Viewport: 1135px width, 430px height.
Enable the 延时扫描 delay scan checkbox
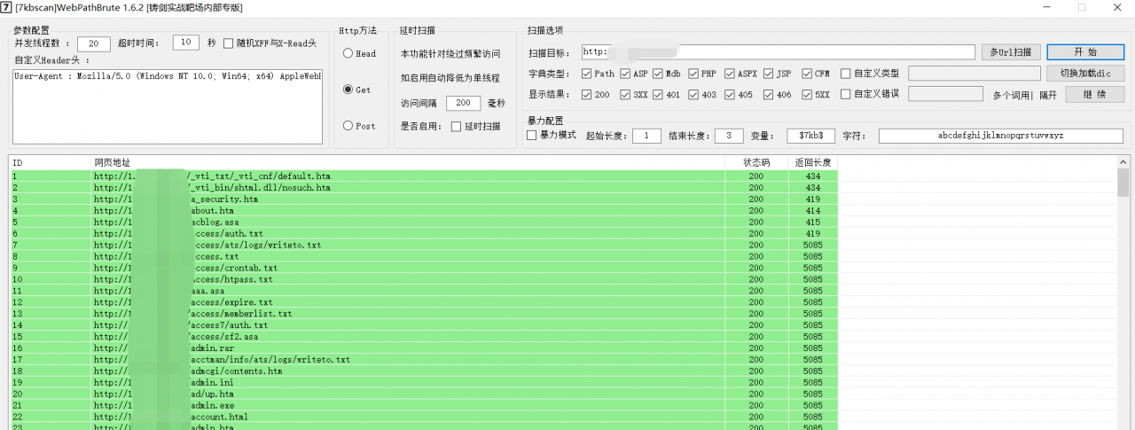[x=456, y=127]
